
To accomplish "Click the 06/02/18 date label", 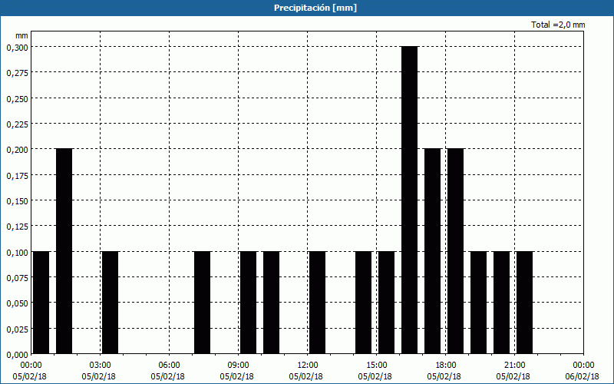I will 583,376.
